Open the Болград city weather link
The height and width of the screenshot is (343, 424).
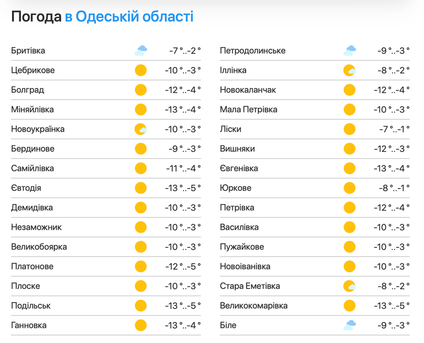click(28, 90)
